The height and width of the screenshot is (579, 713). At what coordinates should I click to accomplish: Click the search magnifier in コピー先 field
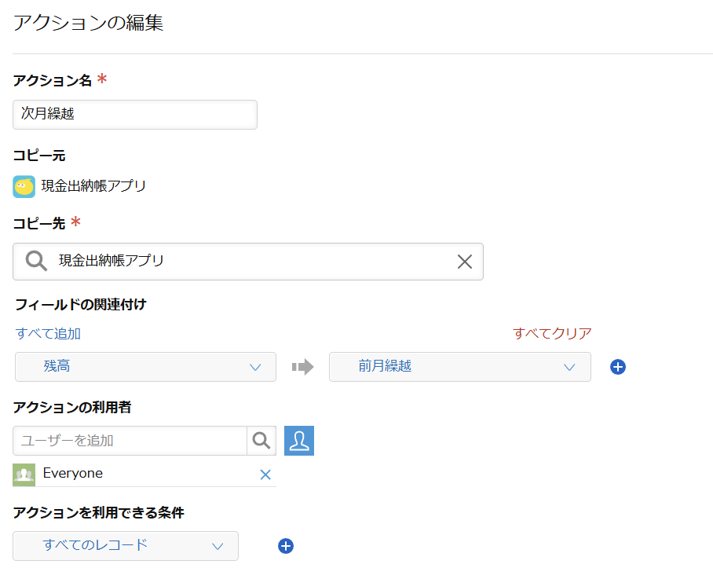tap(36, 261)
